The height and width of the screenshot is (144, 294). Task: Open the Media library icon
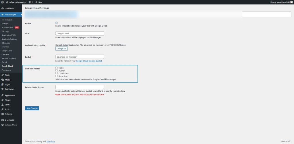pyautogui.click(x=2, y=80)
